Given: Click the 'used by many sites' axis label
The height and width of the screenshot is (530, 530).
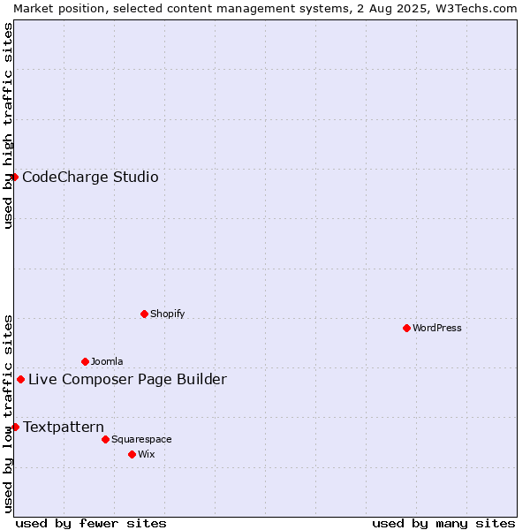Looking at the screenshot, I should tap(443, 524).
